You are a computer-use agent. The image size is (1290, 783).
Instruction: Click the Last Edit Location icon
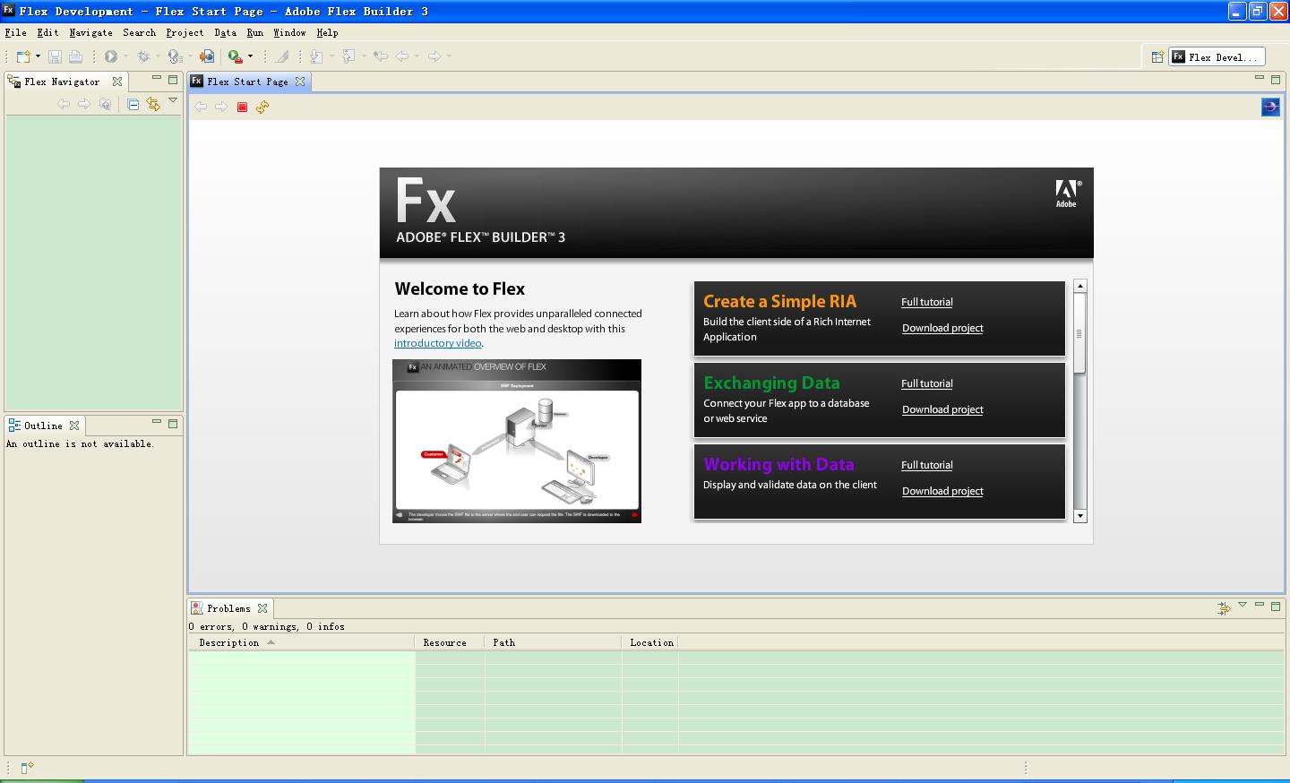click(381, 56)
